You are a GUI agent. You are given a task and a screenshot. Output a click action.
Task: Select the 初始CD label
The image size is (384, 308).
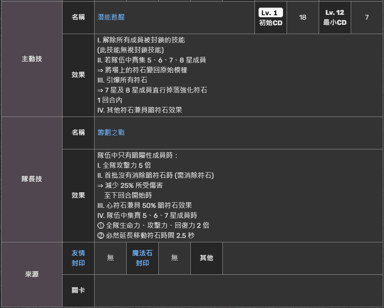[x=271, y=23]
